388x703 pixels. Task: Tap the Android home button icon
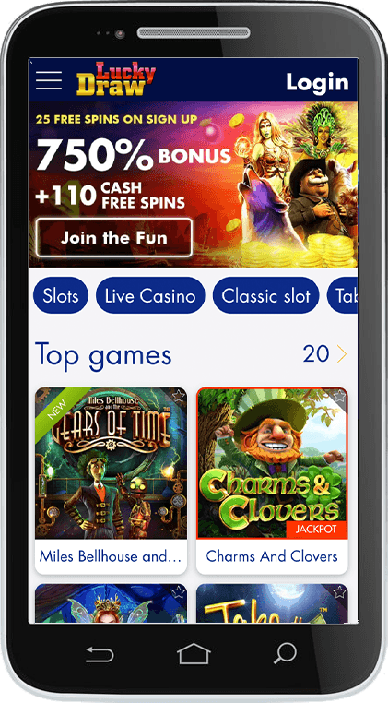[x=194, y=654]
